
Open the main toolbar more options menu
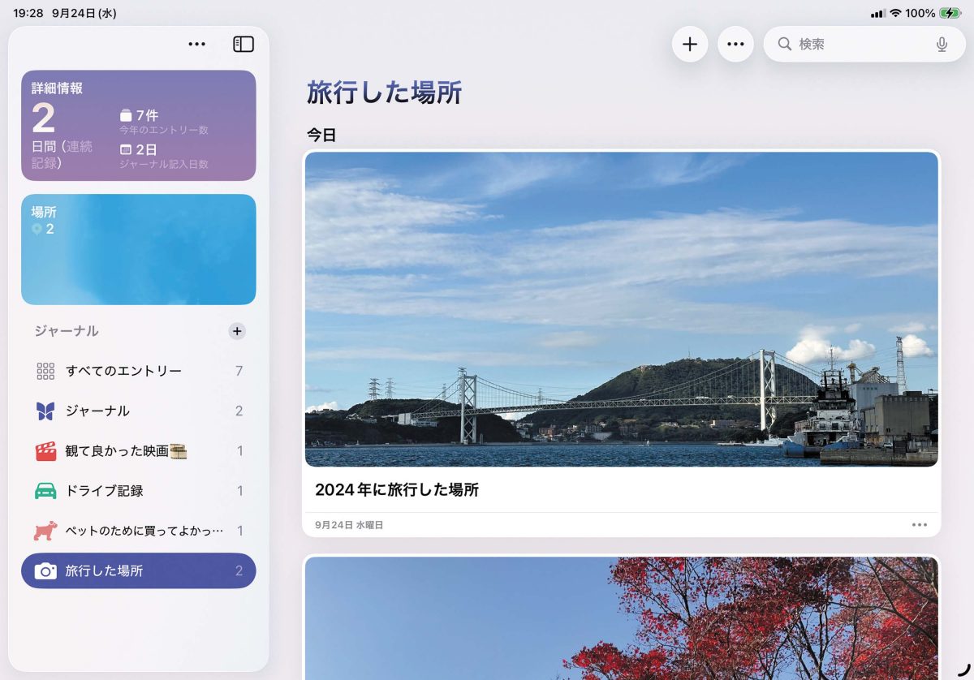point(735,45)
